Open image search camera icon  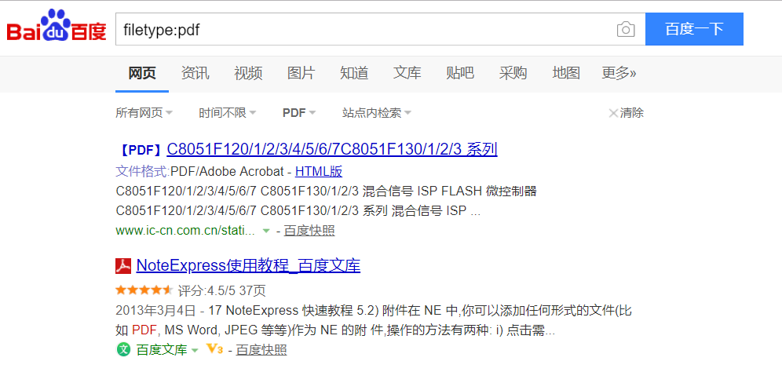[626, 29]
